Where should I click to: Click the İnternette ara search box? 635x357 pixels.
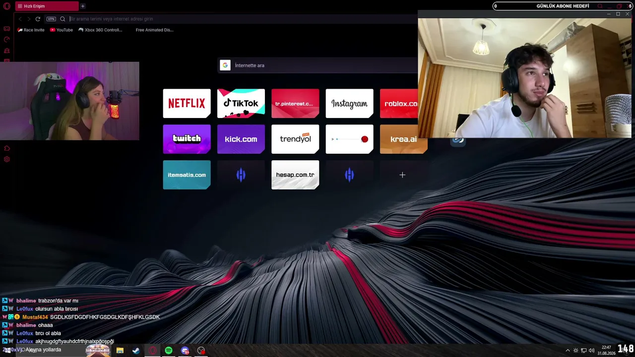(318, 65)
